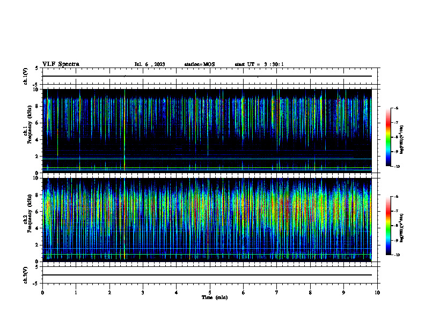This screenshot has width=425, height=328.
Task: Click the ch.3 voltage trace line
Action: pos(207,275)
